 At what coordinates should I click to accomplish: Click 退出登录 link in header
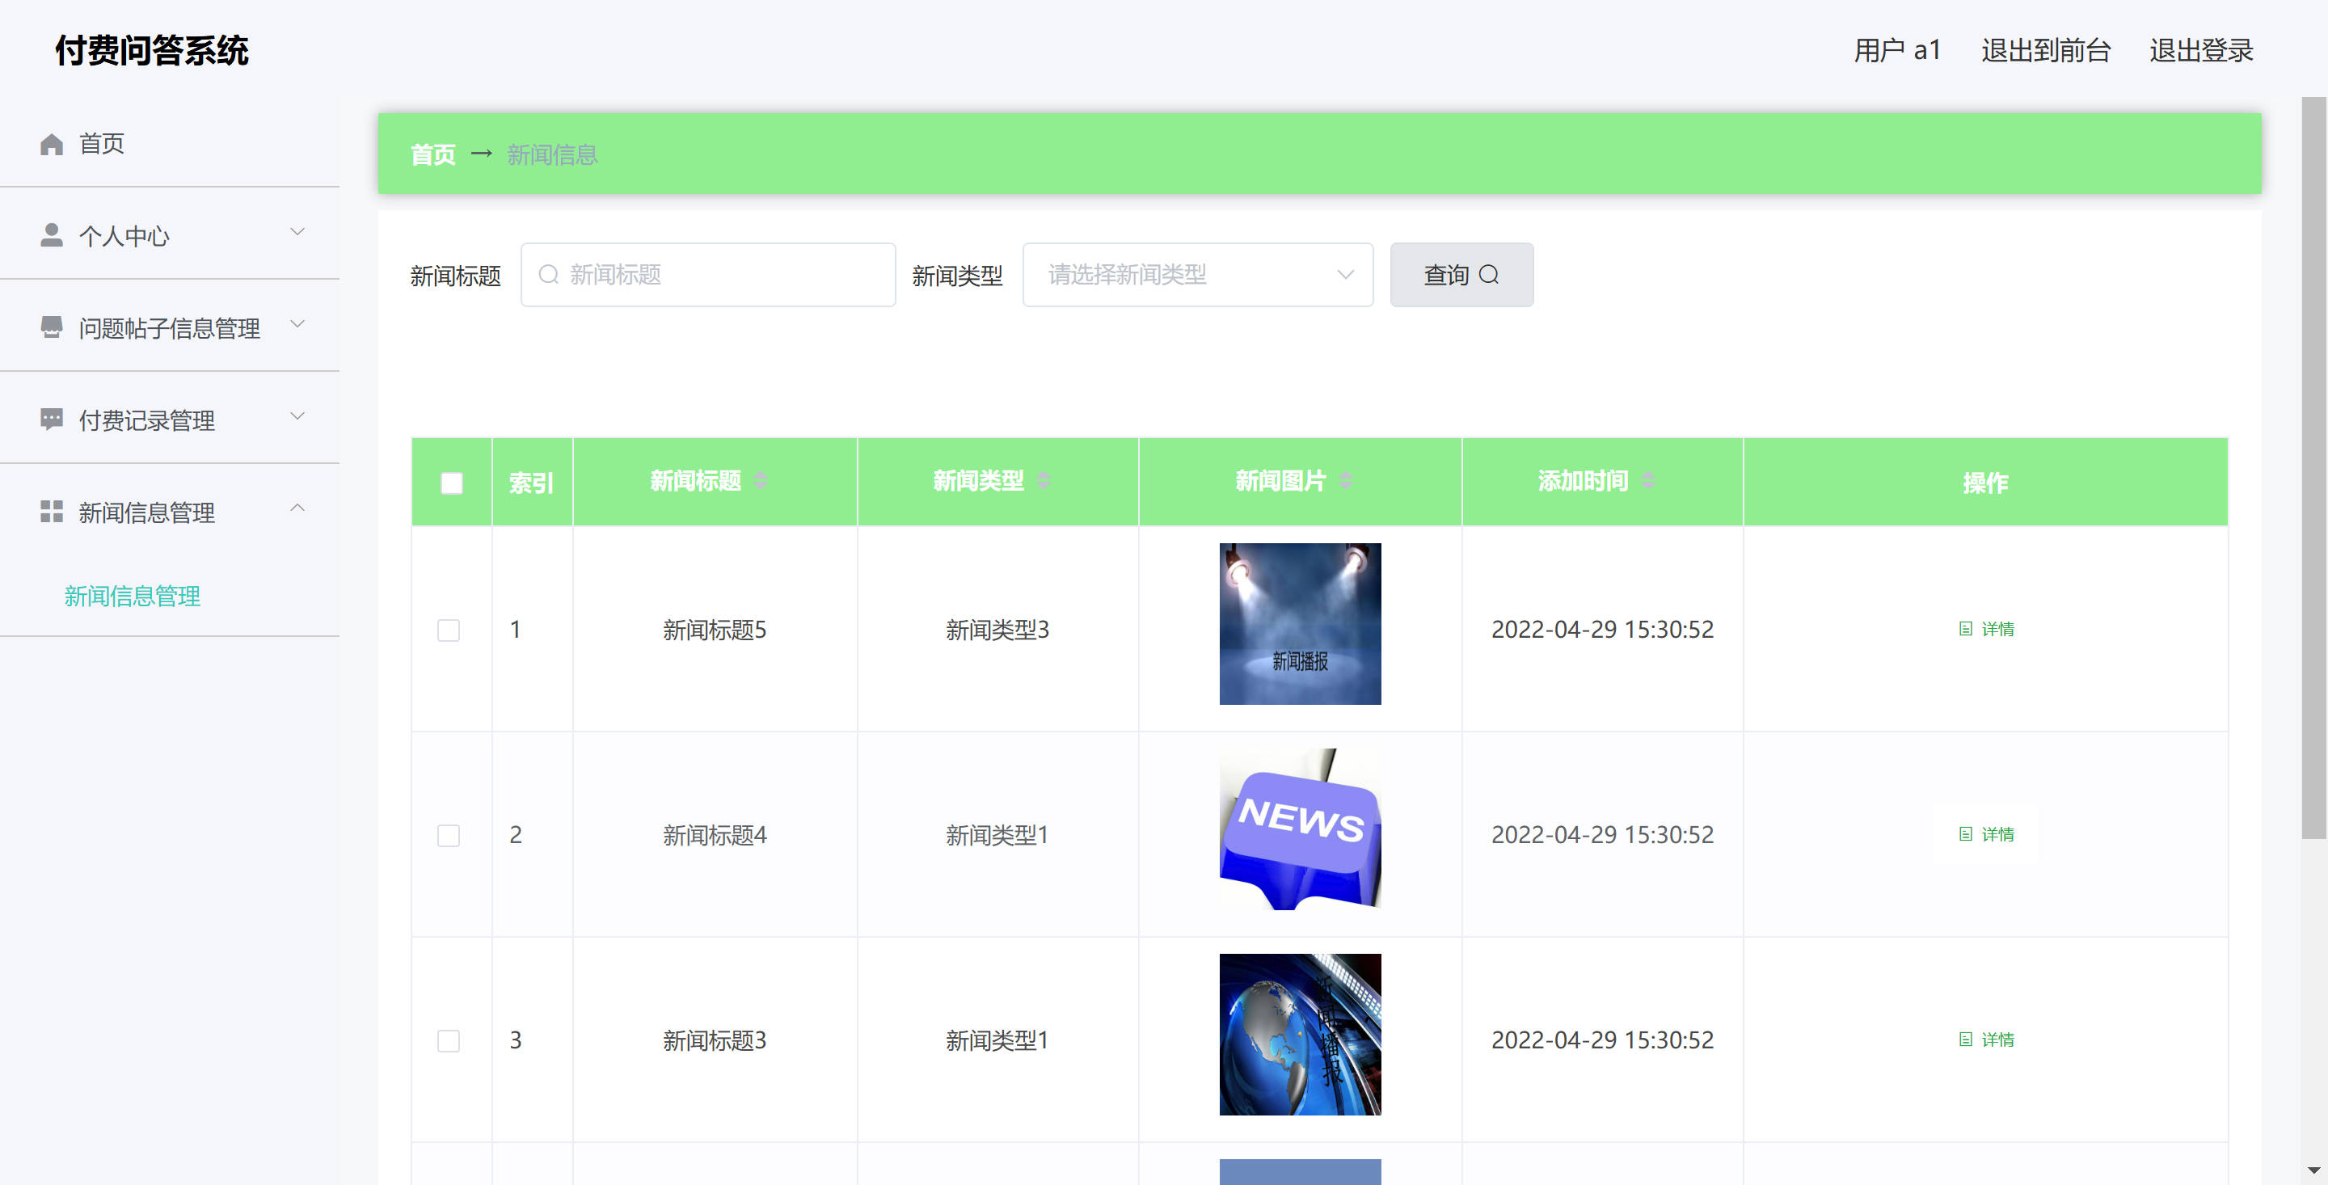(2200, 51)
